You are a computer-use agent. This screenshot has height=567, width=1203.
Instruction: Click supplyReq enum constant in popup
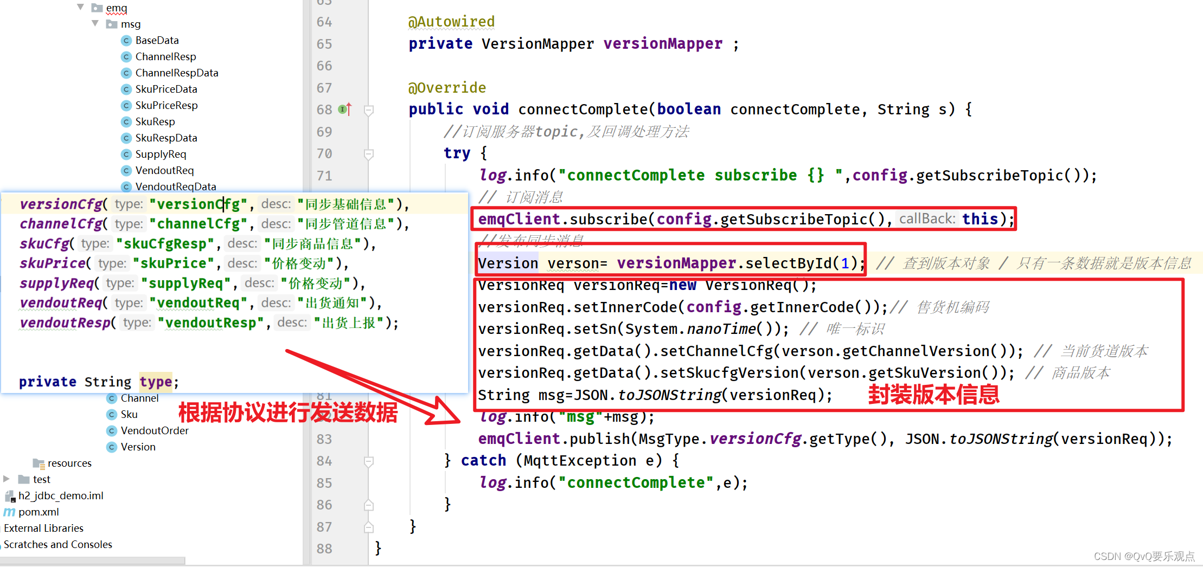click(x=57, y=283)
